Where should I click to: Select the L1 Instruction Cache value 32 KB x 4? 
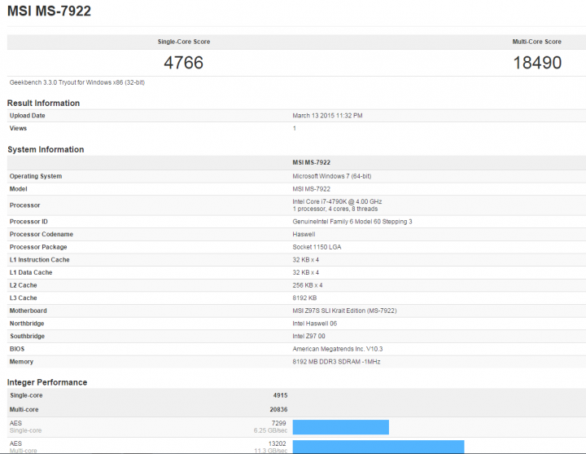(306, 260)
